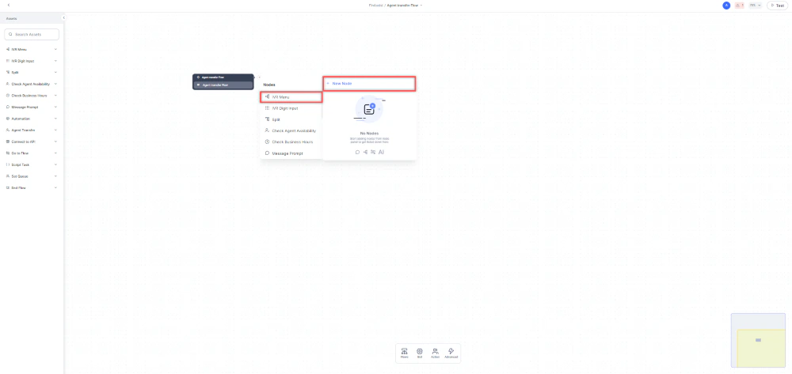This screenshot has width=792, height=374.
Task: Select Check Agent Availability in Nodes popup
Action: click(291, 130)
